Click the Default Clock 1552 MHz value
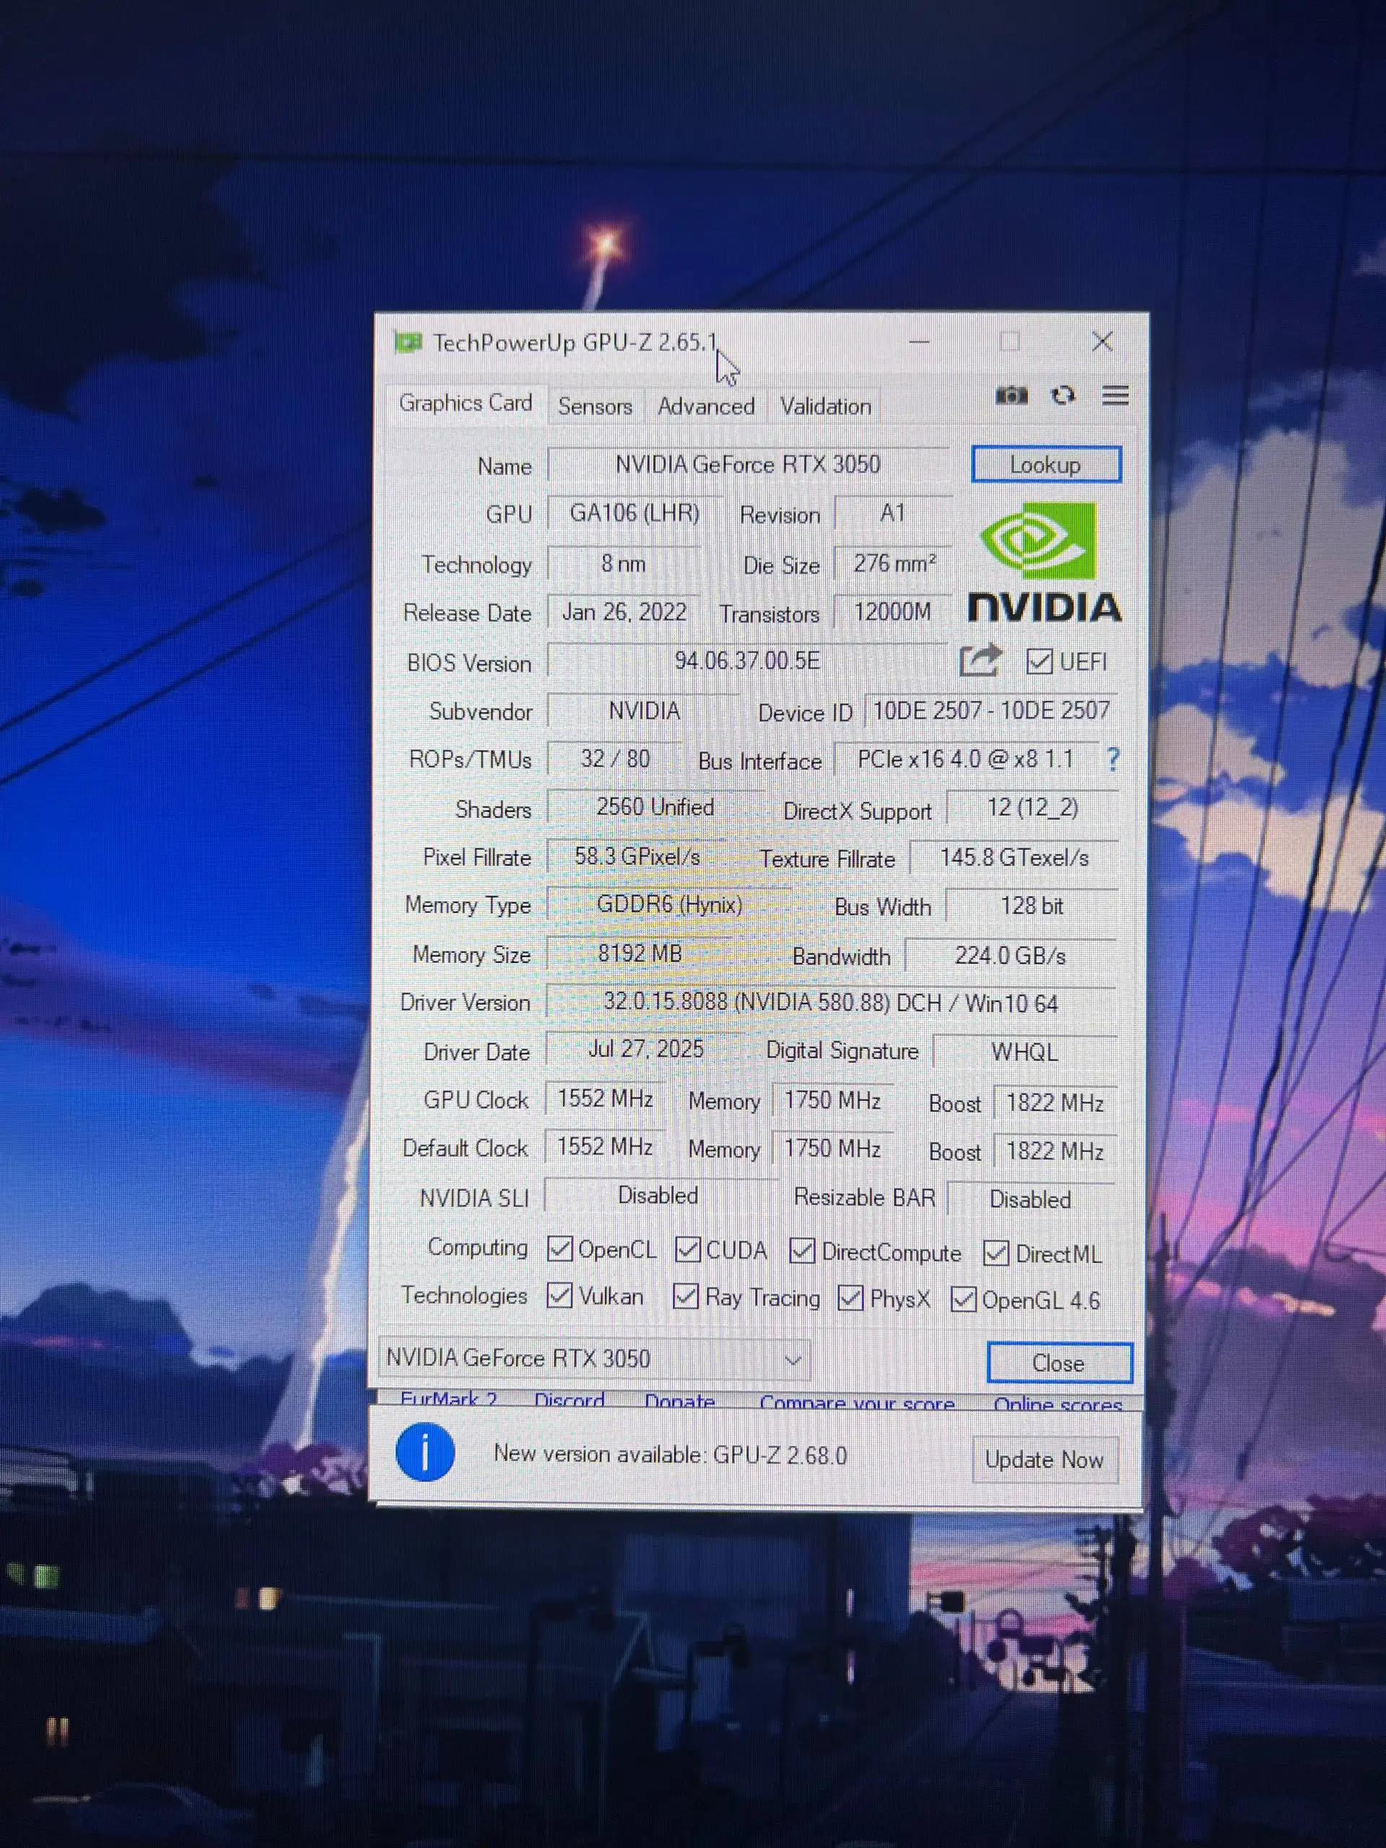This screenshot has width=1386, height=1848. [605, 1147]
